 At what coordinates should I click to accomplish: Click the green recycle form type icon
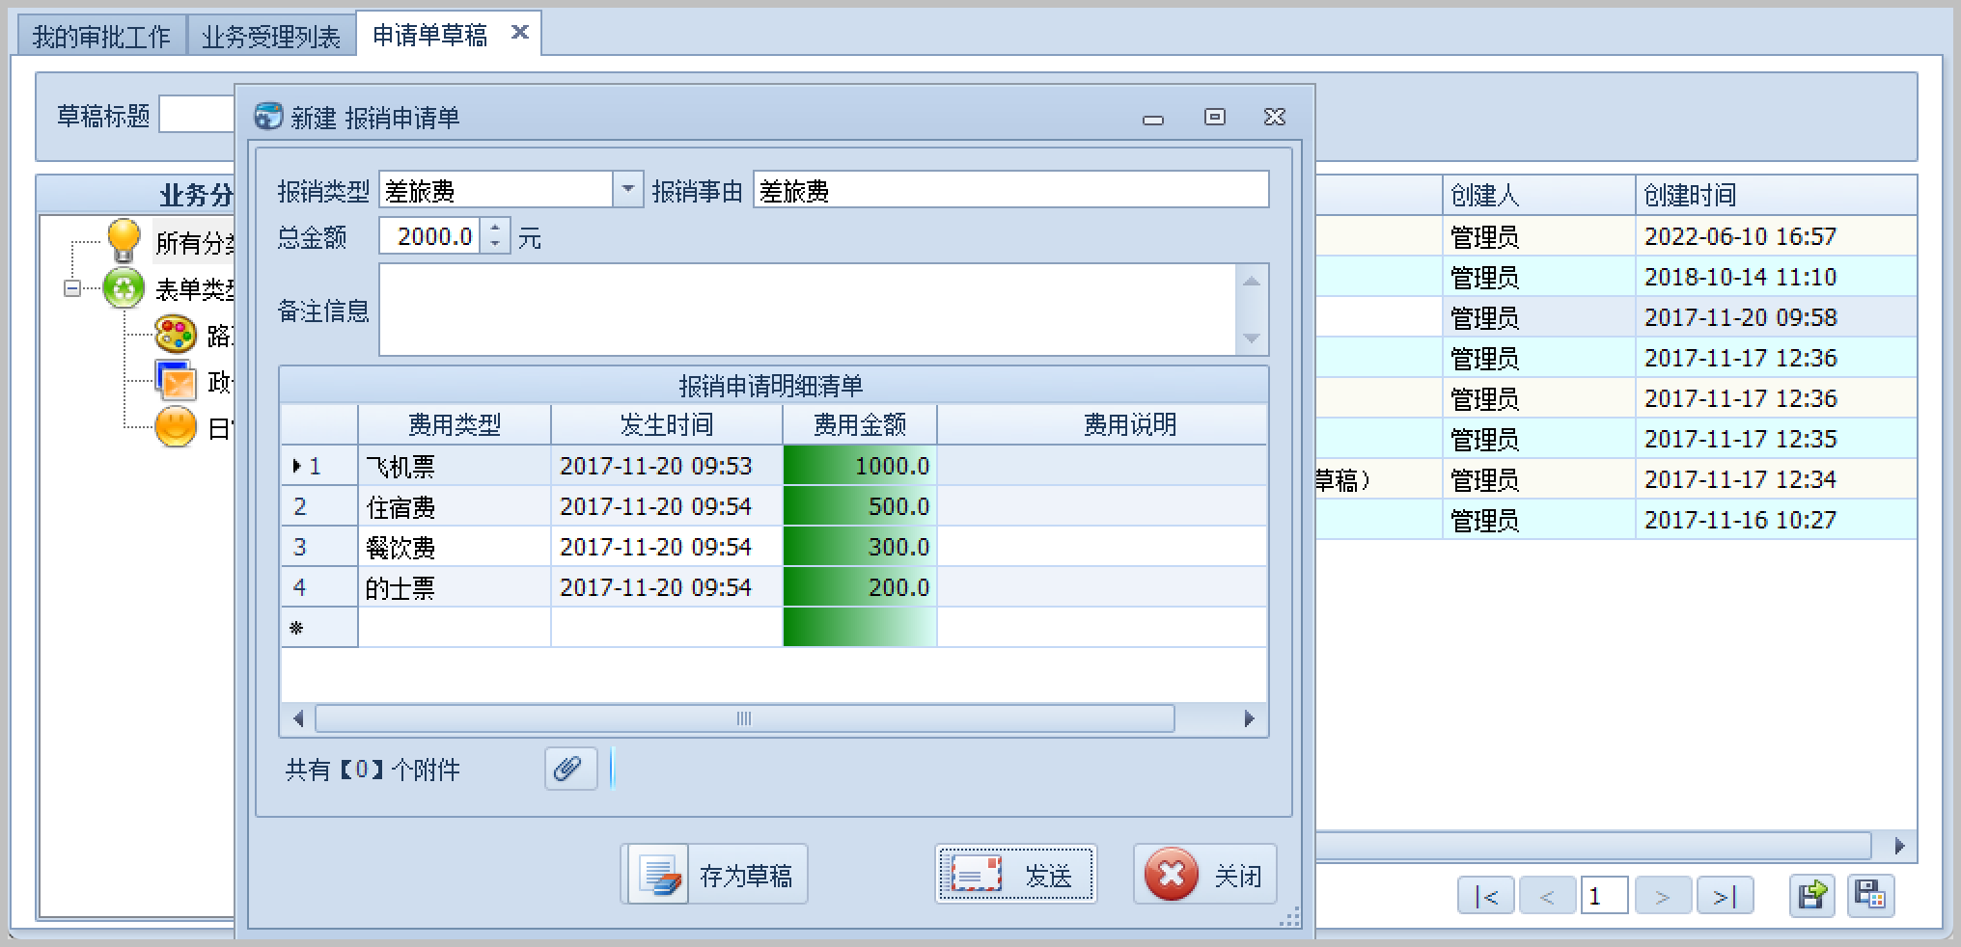coord(124,288)
